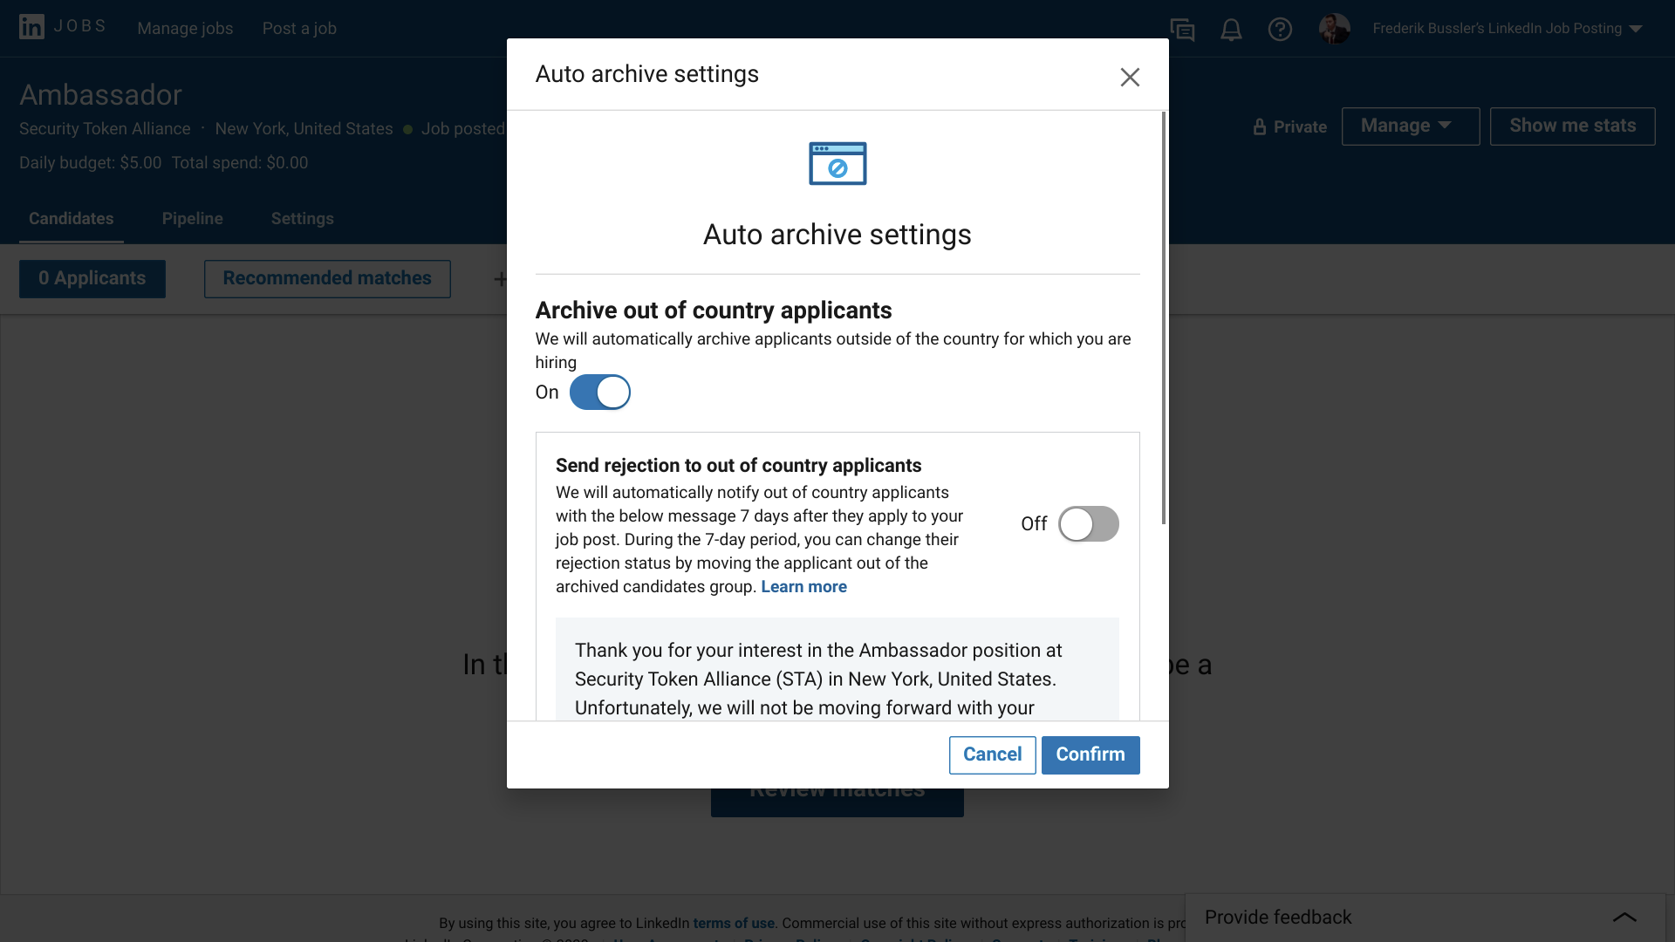The height and width of the screenshot is (942, 1675).
Task: Switch to the Settings tab
Action: pyautogui.click(x=303, y=219)
